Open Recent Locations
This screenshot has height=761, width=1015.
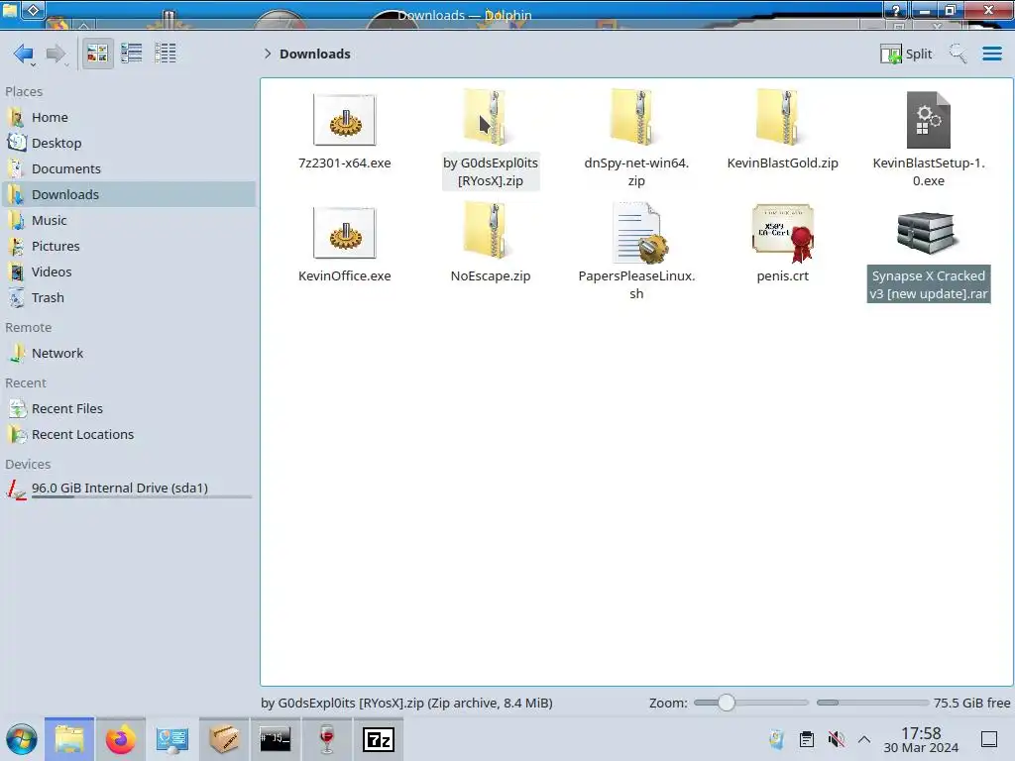pos(129,435)
